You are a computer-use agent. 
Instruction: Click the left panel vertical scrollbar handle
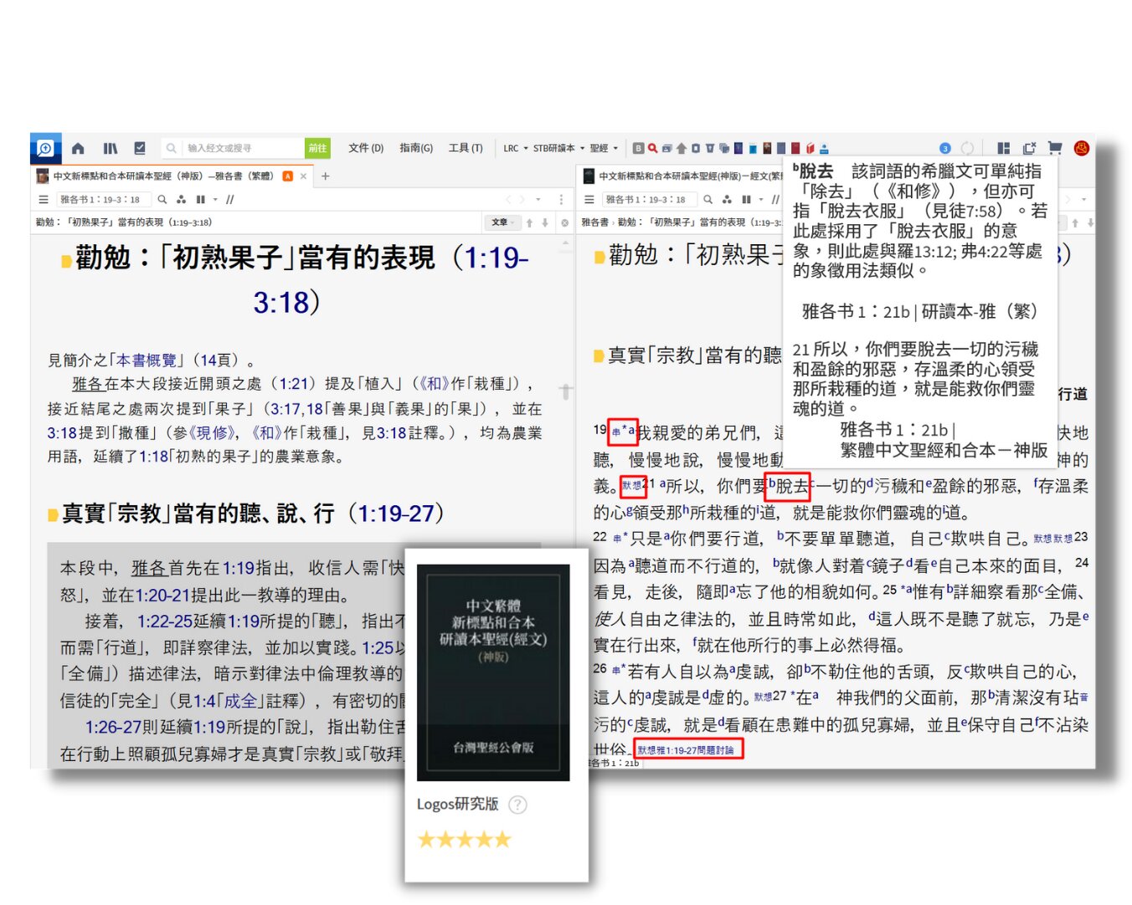pyautogui.click(x=566, y=391)
